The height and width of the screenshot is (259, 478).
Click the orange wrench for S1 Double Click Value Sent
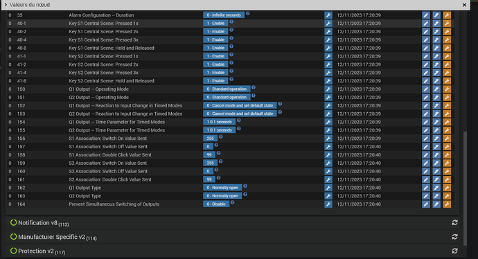[447, 155]
